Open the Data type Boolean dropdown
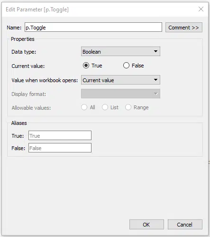 pyautogui.click(x=120, y=51)
